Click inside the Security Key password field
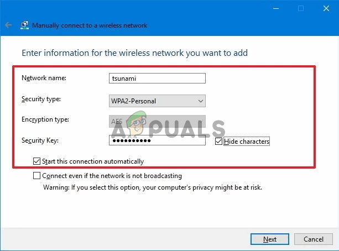Viewport: 339px width, 251px height. point(158,141)
